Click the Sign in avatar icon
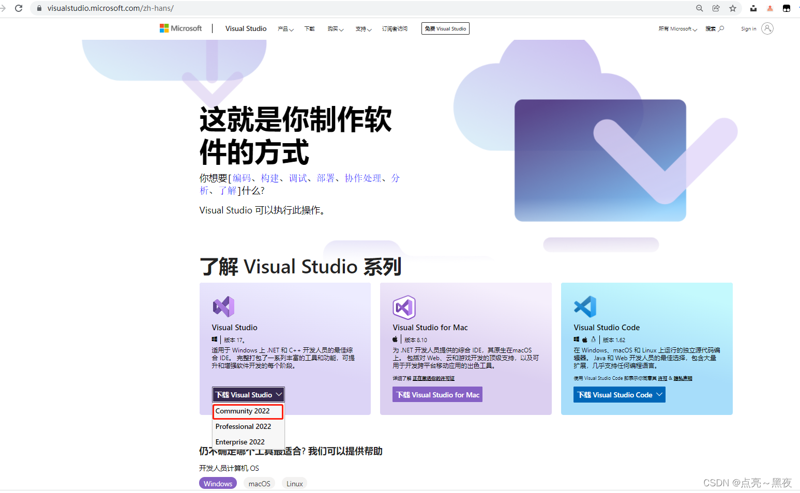Screen dimensions: 800x493 pos(768,28)
